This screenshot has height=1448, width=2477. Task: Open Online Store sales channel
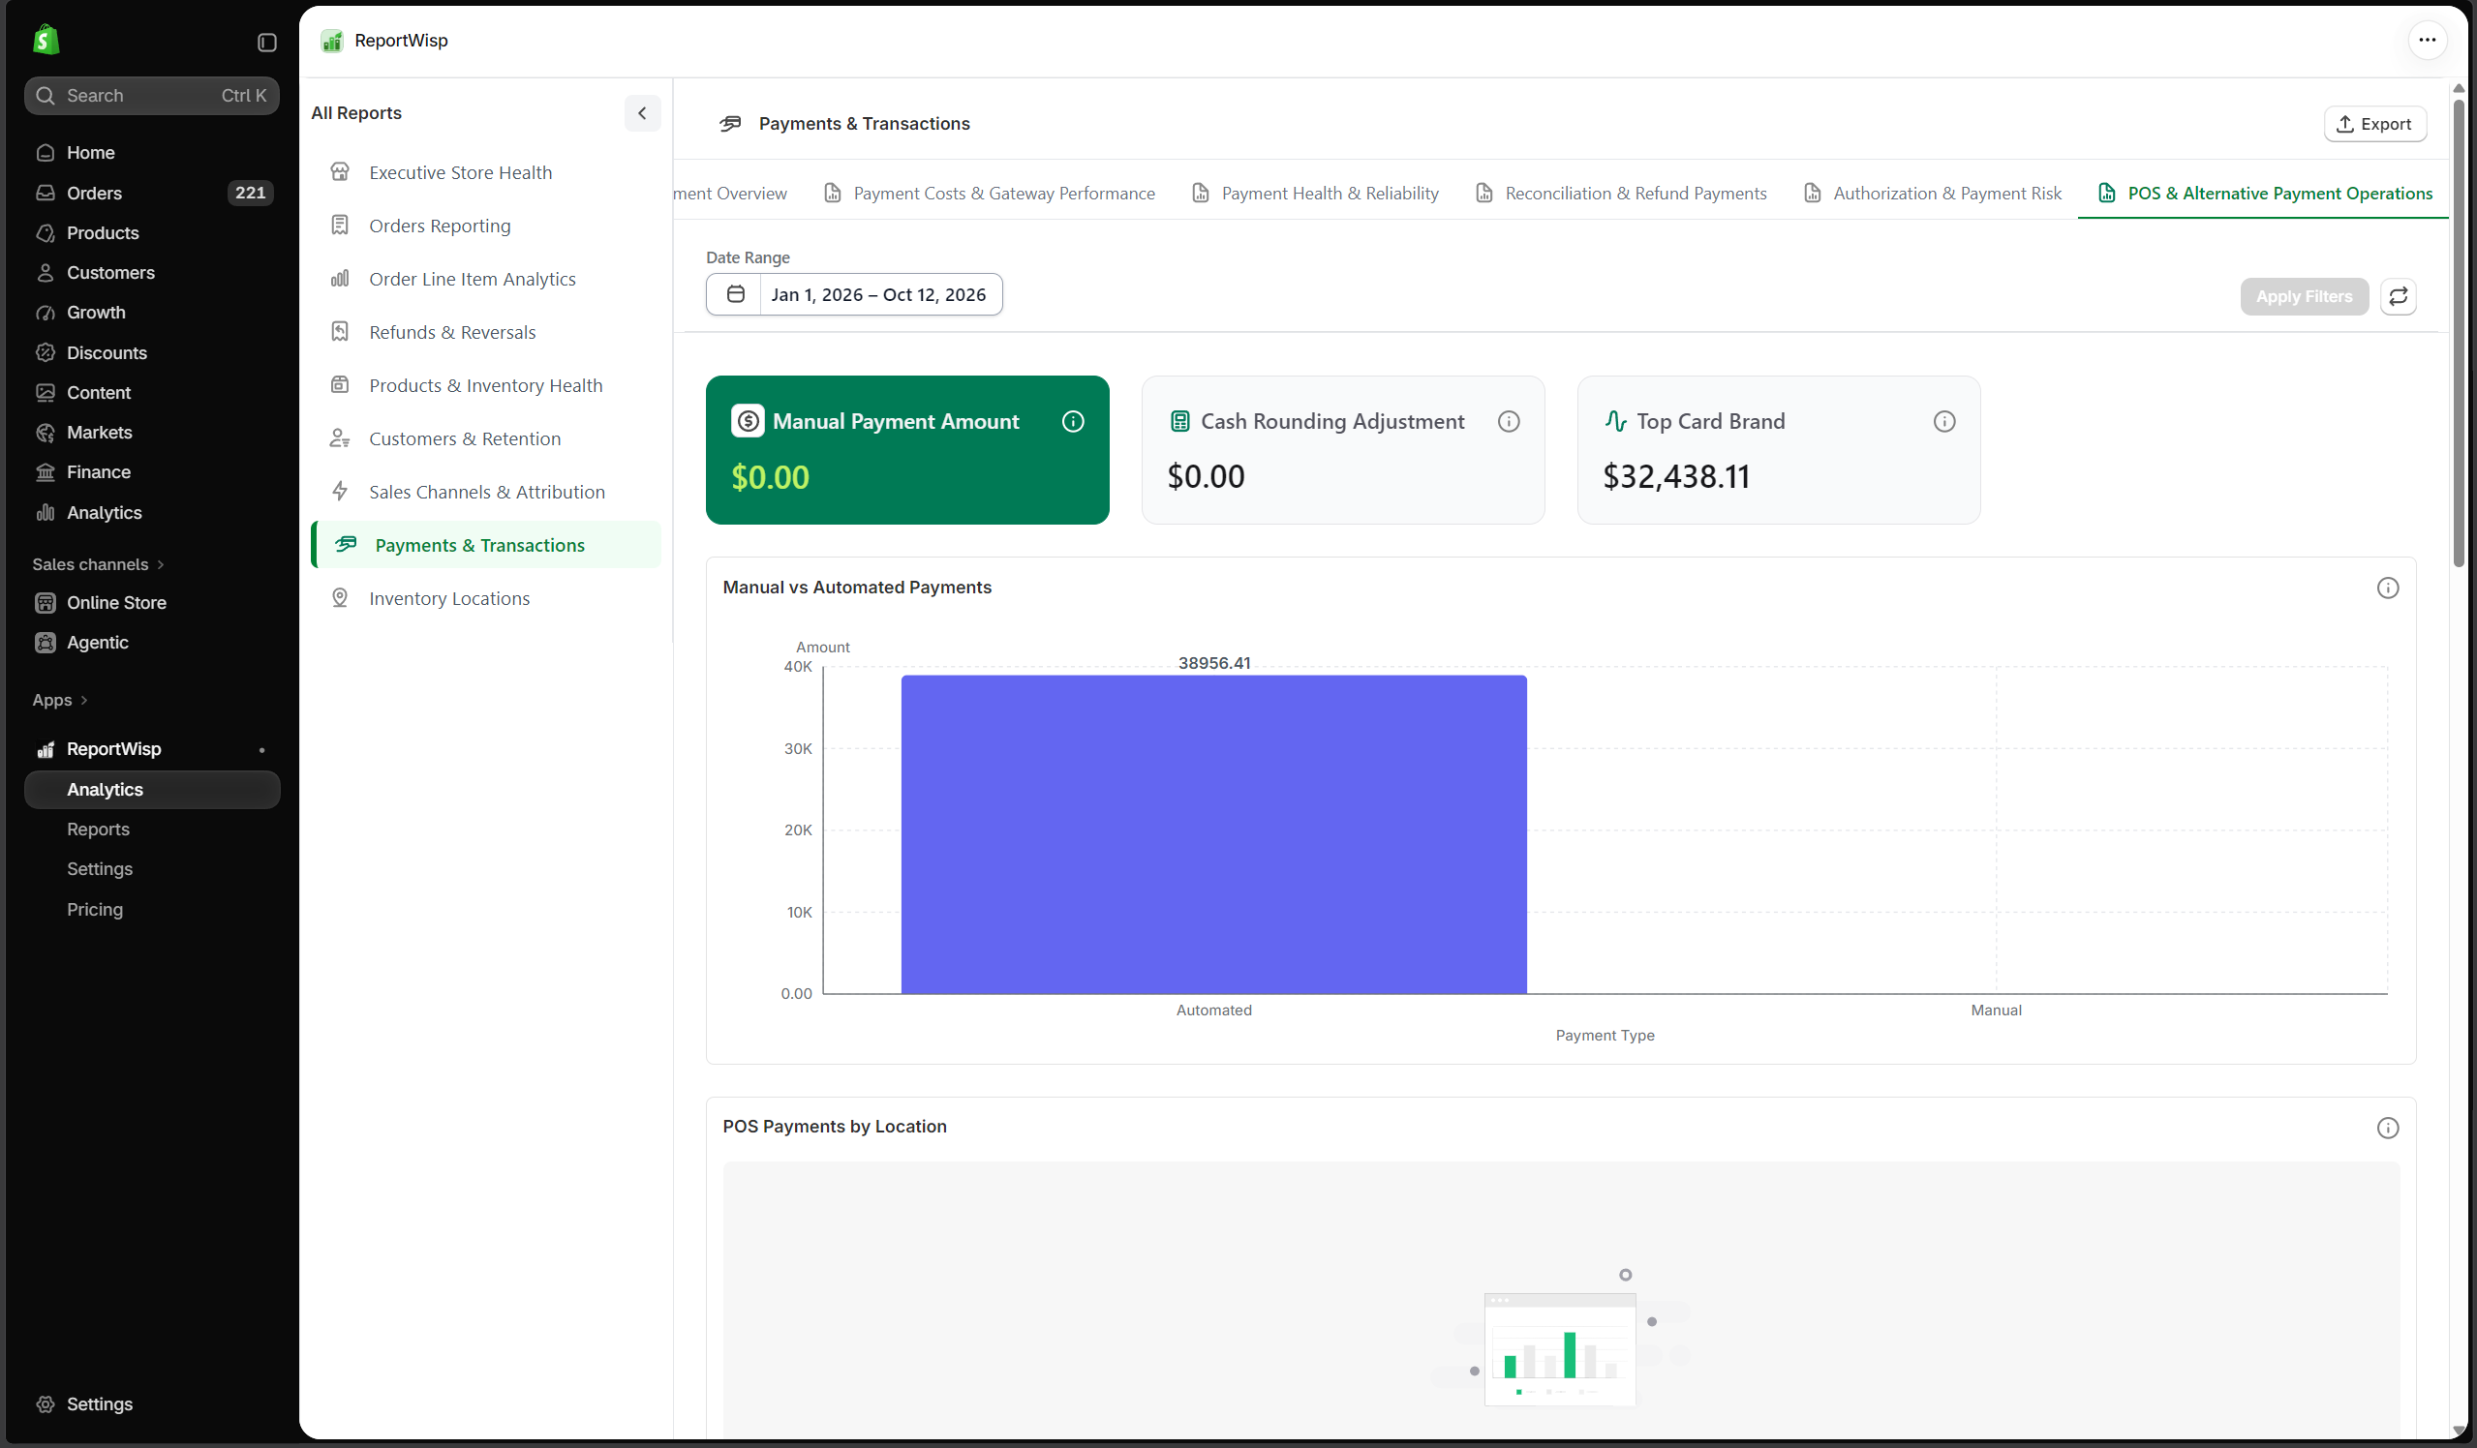coord(152,602)
